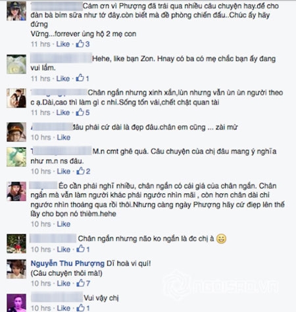Like the 'Éo cần phải nghĩ nhiều' comment

click(x=64, y=224)
